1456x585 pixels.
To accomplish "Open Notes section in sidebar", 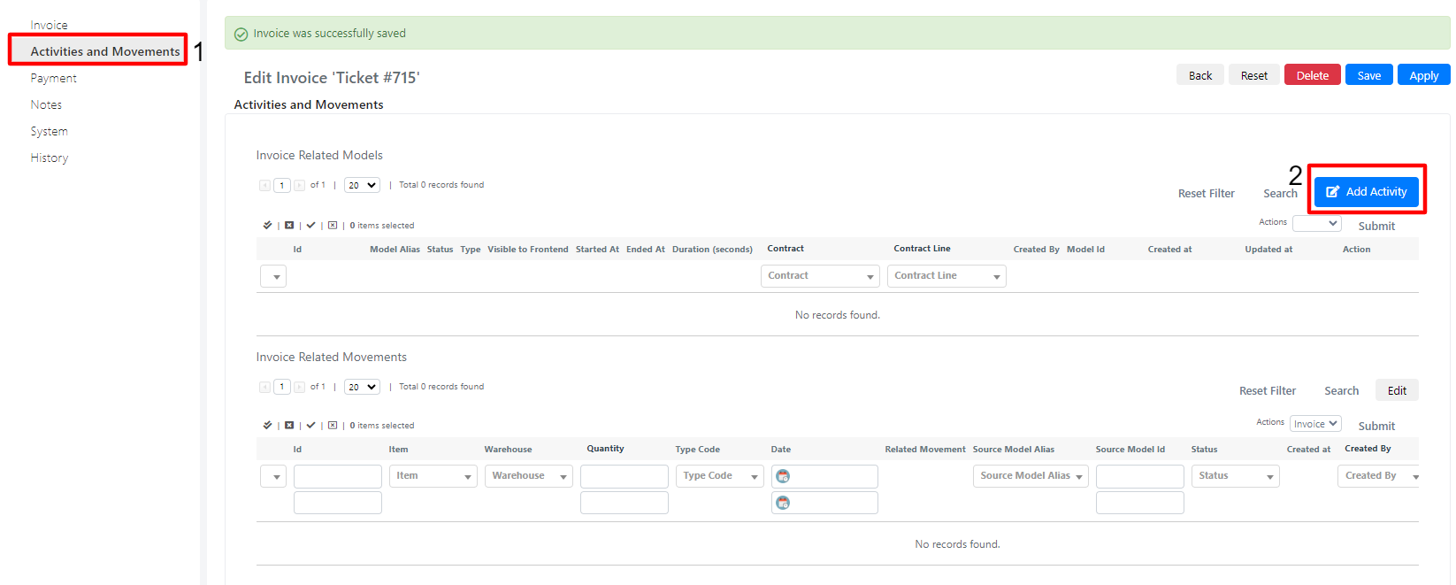I will pyautogui.click(x=46, y=104).
